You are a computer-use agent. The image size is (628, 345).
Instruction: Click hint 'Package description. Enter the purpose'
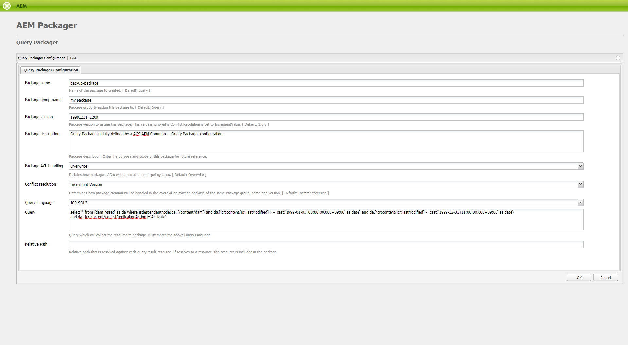click(x=138, y=156)
